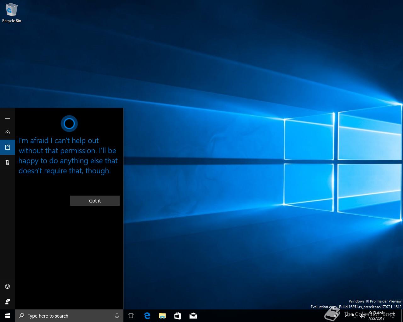
Task: Open the Microsoft Store from taskbar
Action: [x=178, y=316]
